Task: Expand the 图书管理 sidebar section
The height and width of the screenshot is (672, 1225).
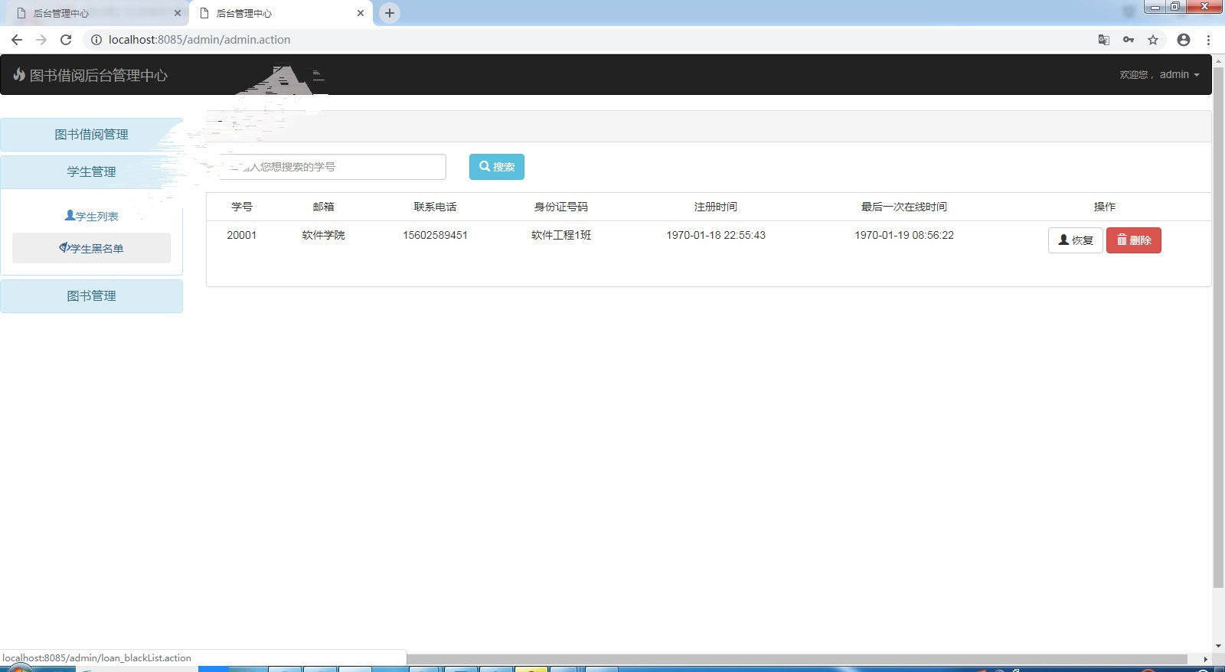Action: click(x=91, y=296)
